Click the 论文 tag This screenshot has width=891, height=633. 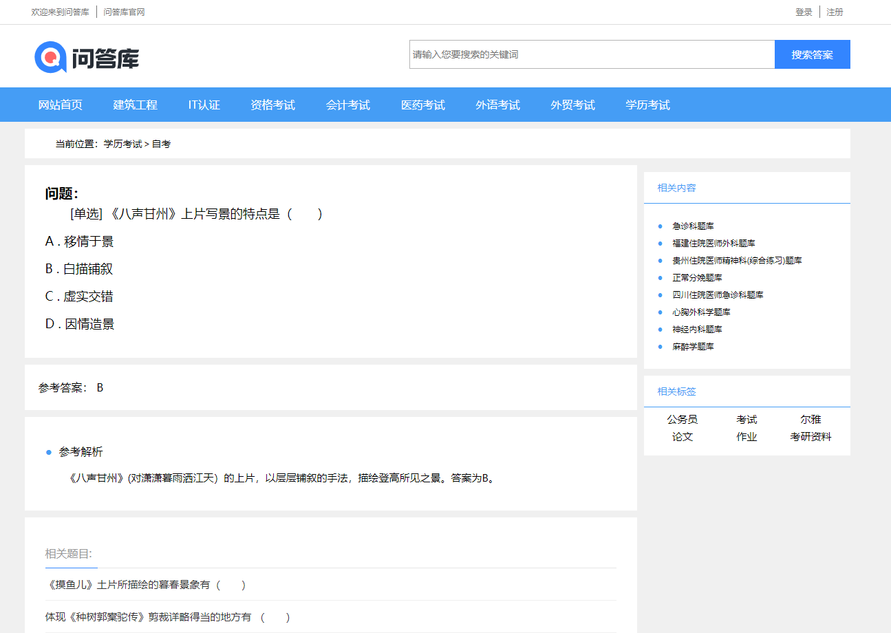(683, 436)
